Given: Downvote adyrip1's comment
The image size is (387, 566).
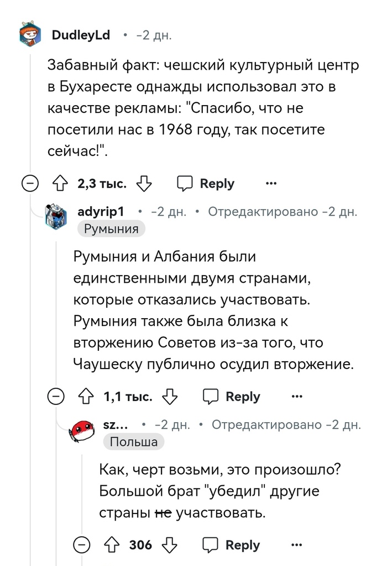Looking at the screenshot, I should [x=170, y=397].
